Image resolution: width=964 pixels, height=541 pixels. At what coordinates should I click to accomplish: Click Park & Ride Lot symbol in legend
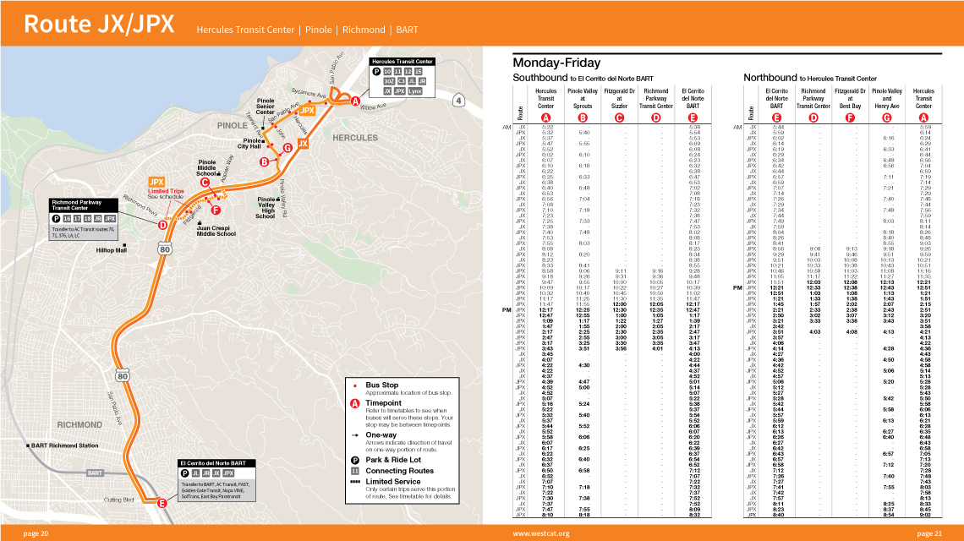355,460
